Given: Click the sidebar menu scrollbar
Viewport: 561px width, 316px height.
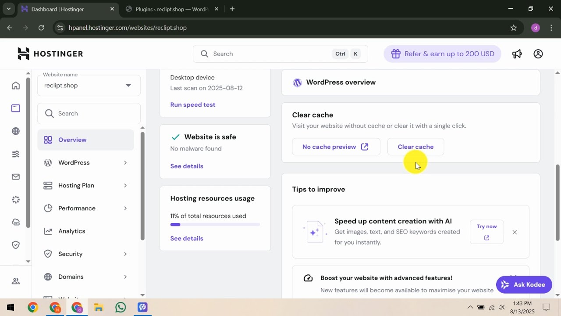Looking at the screenshot, I should click(x=142, y=186).
